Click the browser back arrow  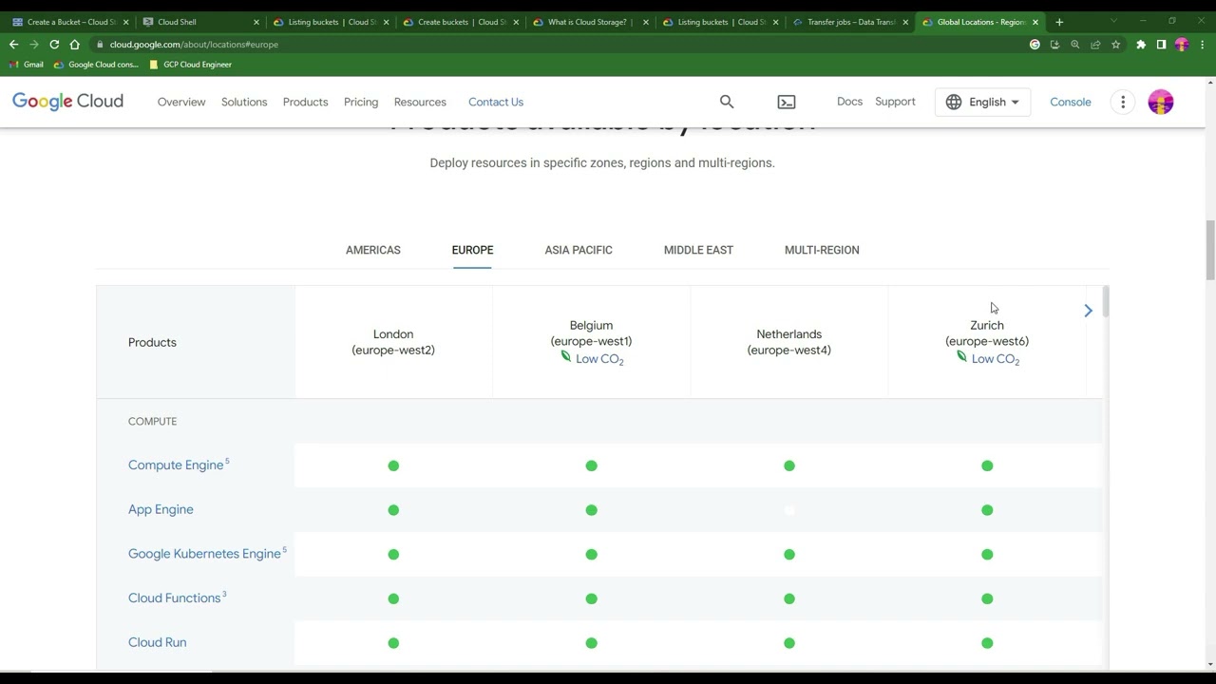pyautogui.click(x=13, y=45)
